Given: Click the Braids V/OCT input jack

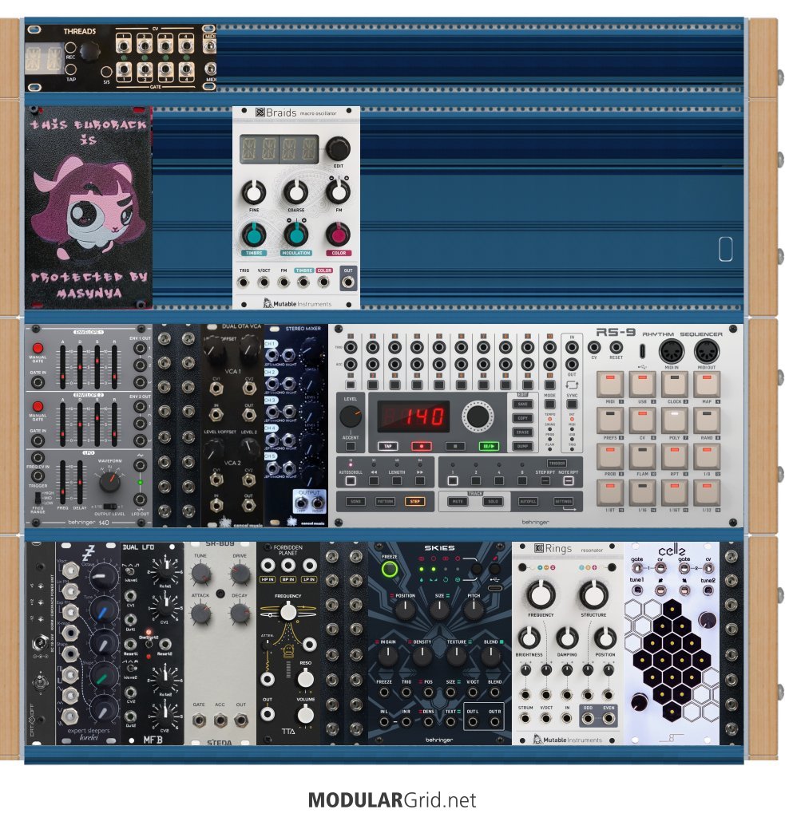Looking at the screenshot, I should click(264, 282).
